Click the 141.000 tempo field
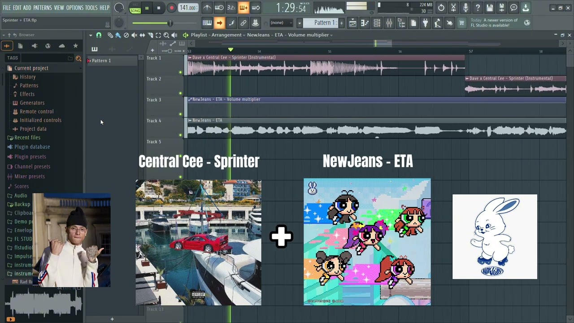This screenshot has height=323, width=574. (188, 8)
